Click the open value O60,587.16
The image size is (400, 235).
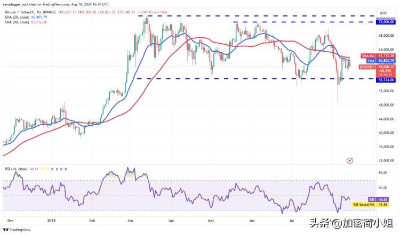pyautogui.click(x=67, y=12)
